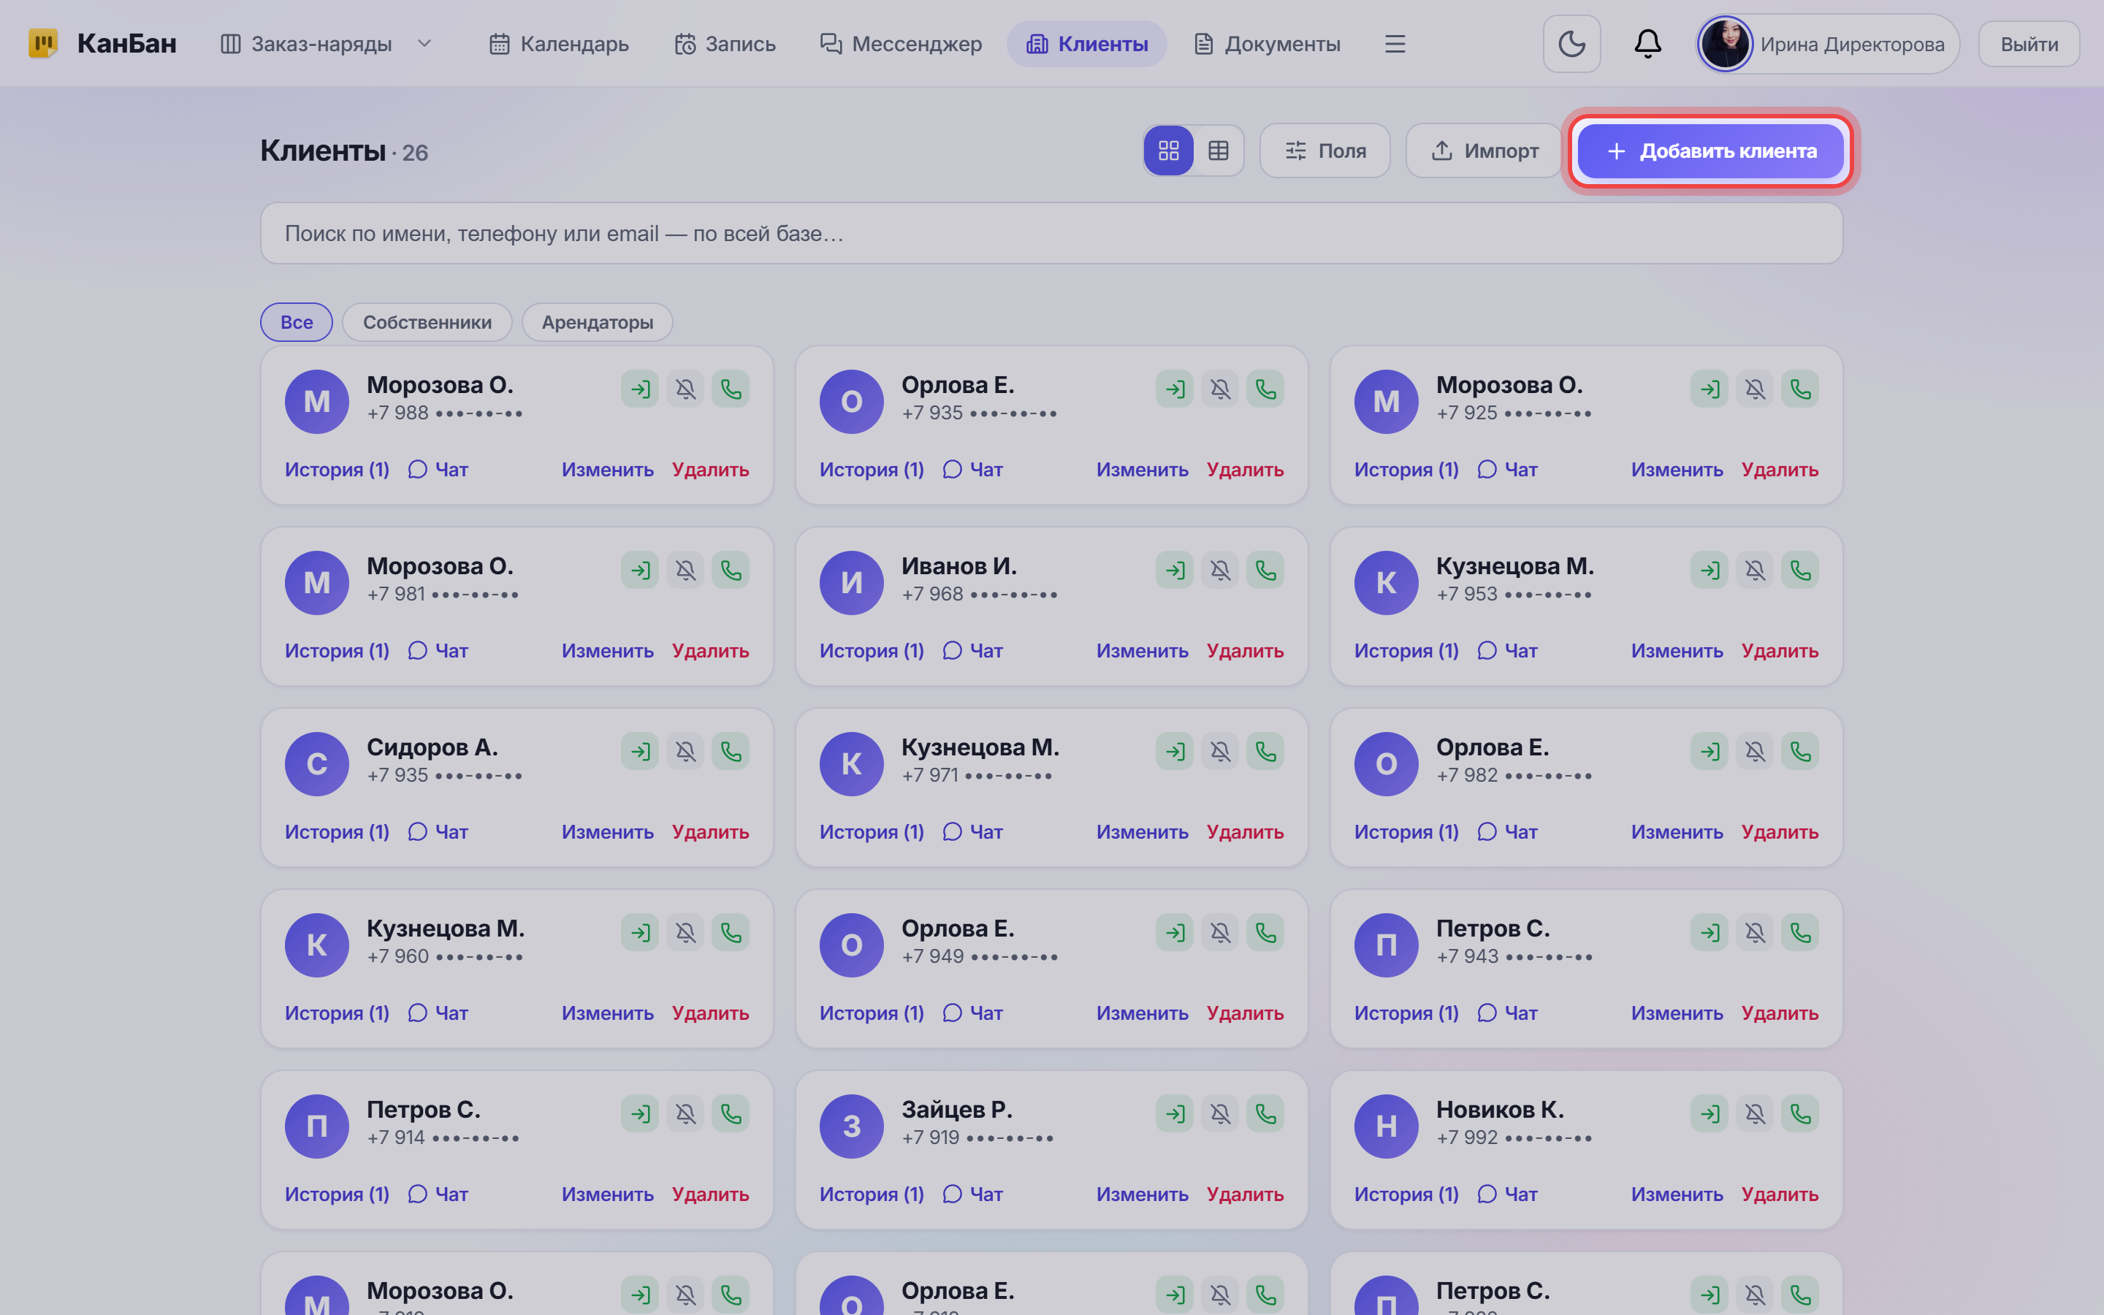Focus the client search field

[1051, 233]
